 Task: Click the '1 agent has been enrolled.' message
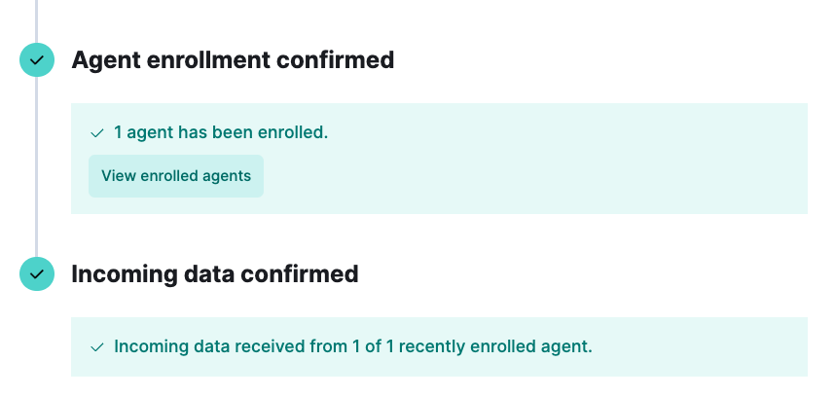tap(221, 133)
